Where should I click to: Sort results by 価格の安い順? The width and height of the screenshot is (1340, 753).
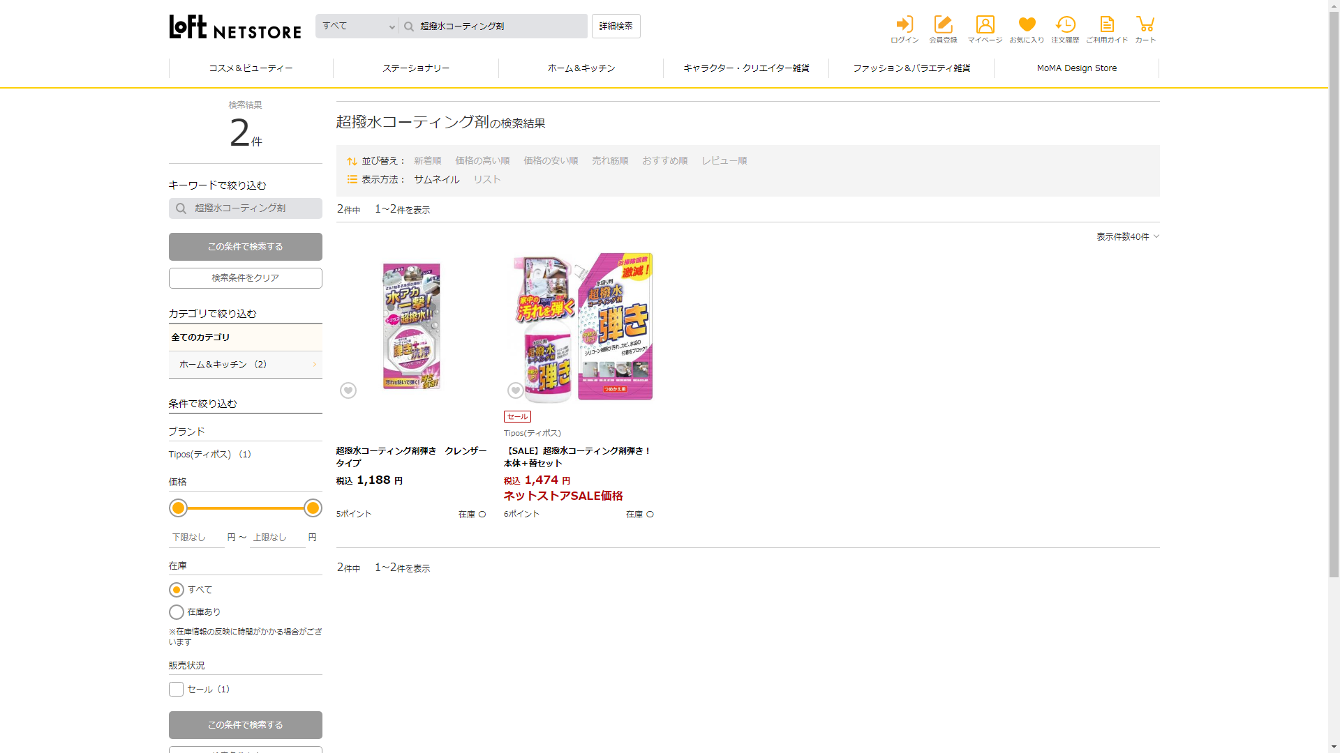click(x=551, y=161)
